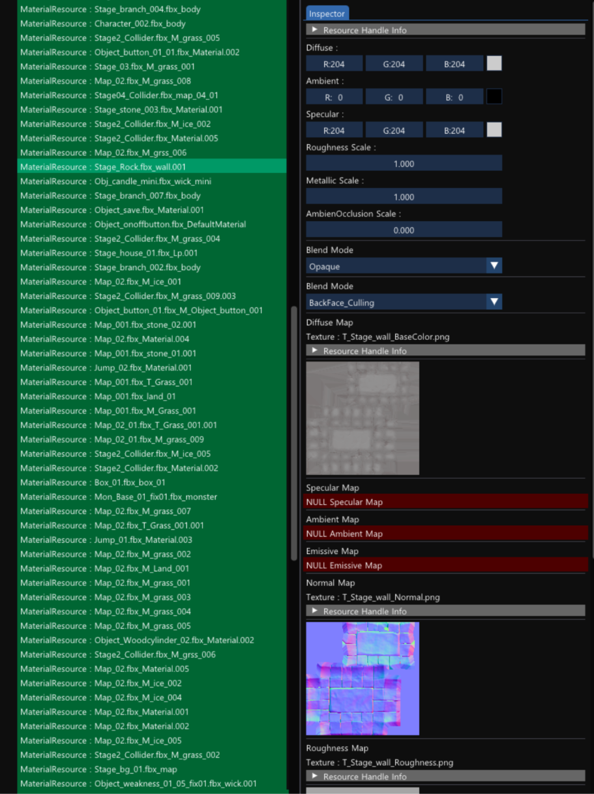Select Object_save.fbx_Material.001 material
Viewport: 594px width, 794px height.
point(152,210)
